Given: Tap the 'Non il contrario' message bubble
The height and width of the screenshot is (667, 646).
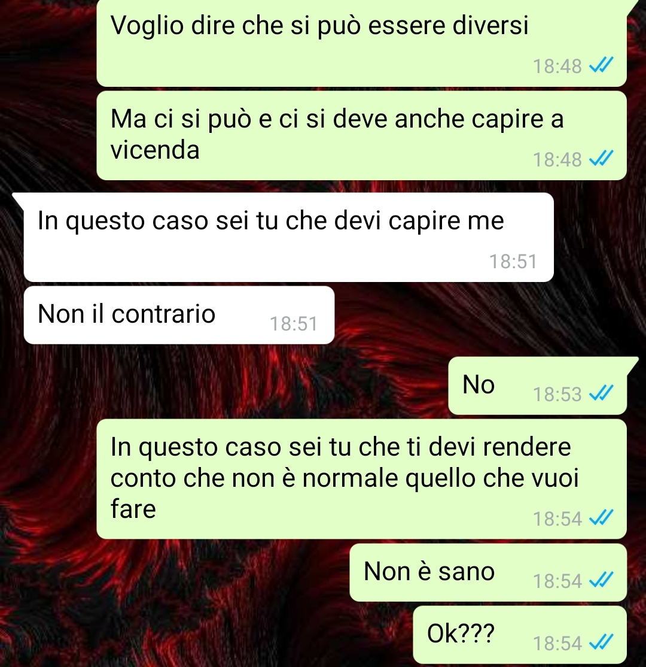Looking at the screenshot, I should tap(179, 315).
